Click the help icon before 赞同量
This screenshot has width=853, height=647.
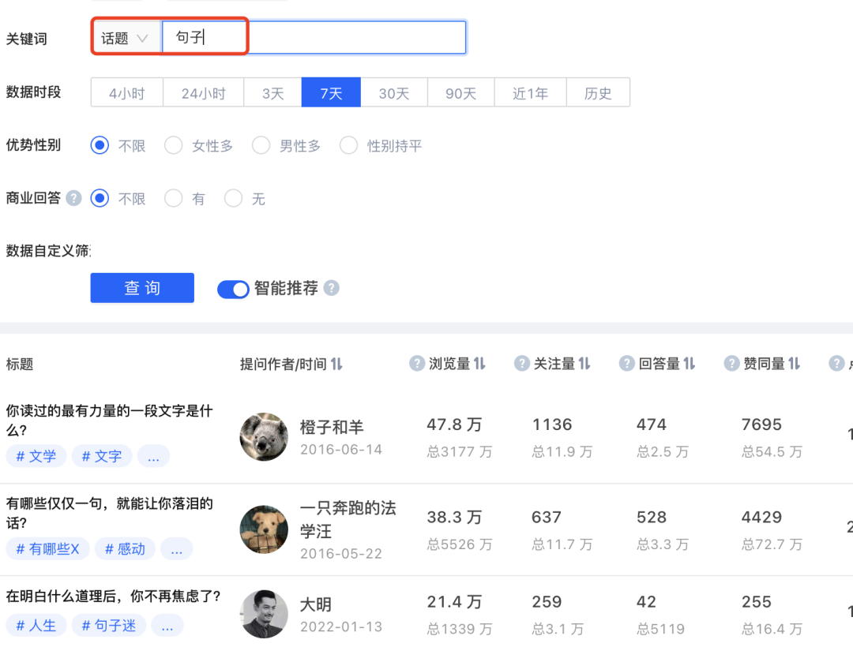point(731,364)
